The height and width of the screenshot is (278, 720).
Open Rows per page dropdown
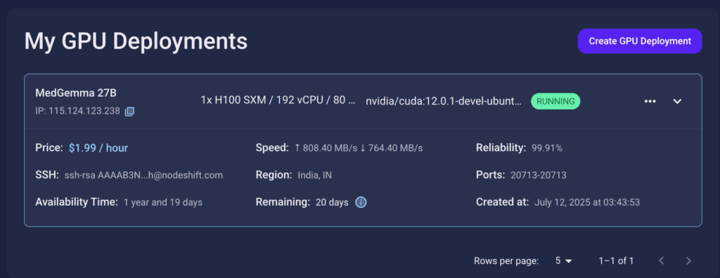tap(563, 261)
